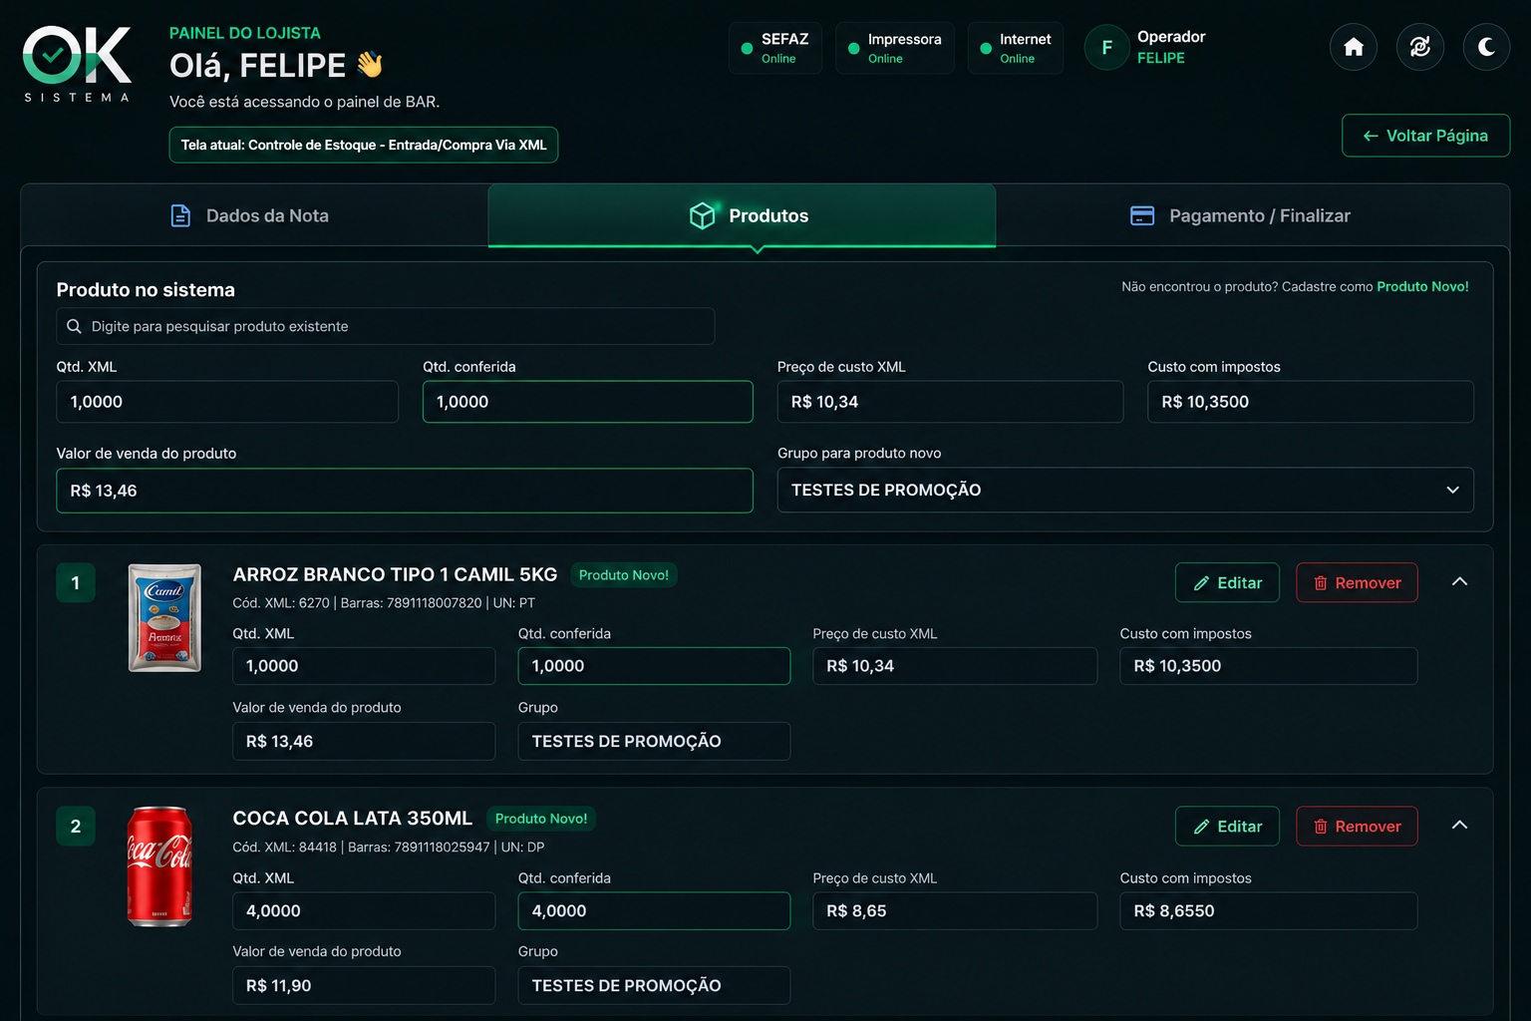Click the document icon on Dados da Nota

point(180,215)
